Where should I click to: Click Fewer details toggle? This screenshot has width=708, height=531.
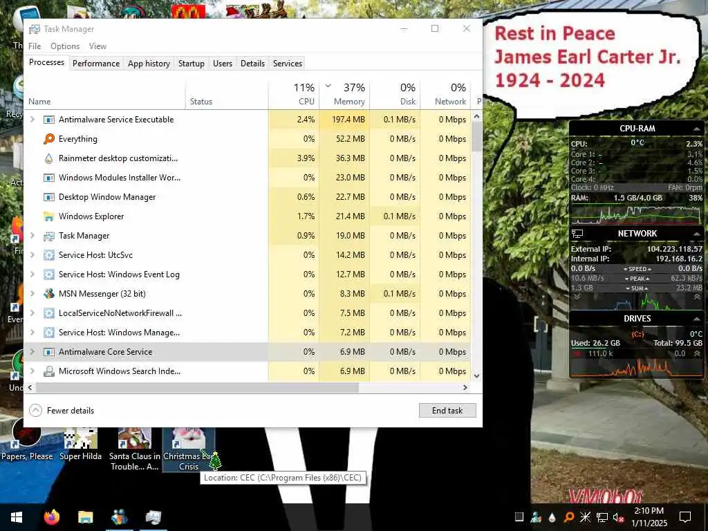[x=62, y=411]
